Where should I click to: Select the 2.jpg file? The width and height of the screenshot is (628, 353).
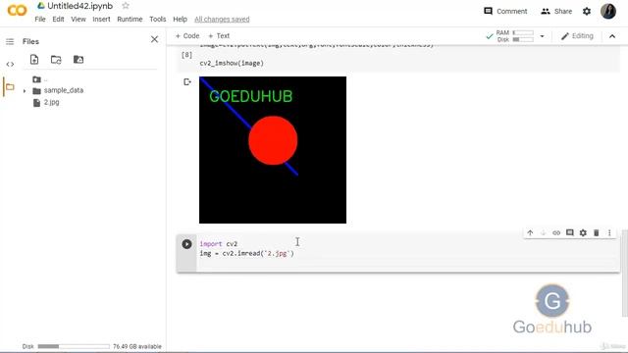click(x=51, y=102)
